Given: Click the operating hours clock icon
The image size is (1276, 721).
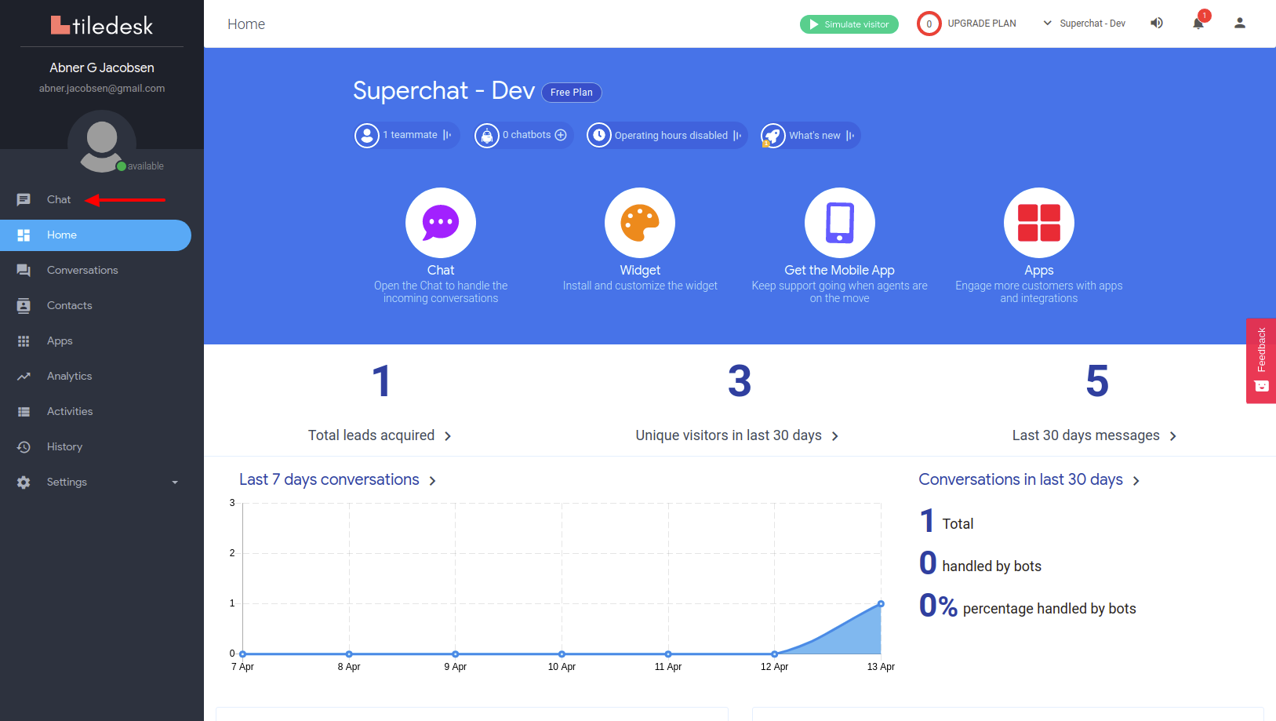Looking at the screenshot, I should (x=599, y=136).
